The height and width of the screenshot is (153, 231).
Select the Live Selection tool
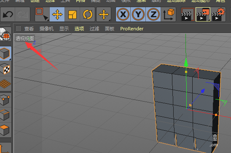pos(42,14)
